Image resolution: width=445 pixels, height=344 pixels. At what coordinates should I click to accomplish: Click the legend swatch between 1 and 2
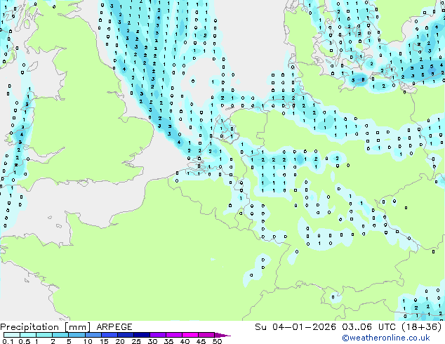(x=44, y=335)
